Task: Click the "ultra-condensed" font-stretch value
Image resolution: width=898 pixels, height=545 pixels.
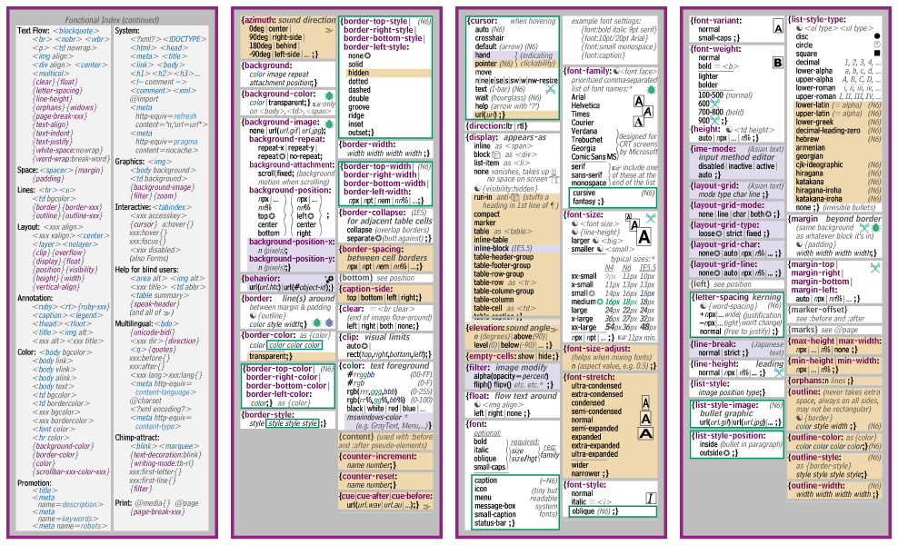Action: (597, 386)
